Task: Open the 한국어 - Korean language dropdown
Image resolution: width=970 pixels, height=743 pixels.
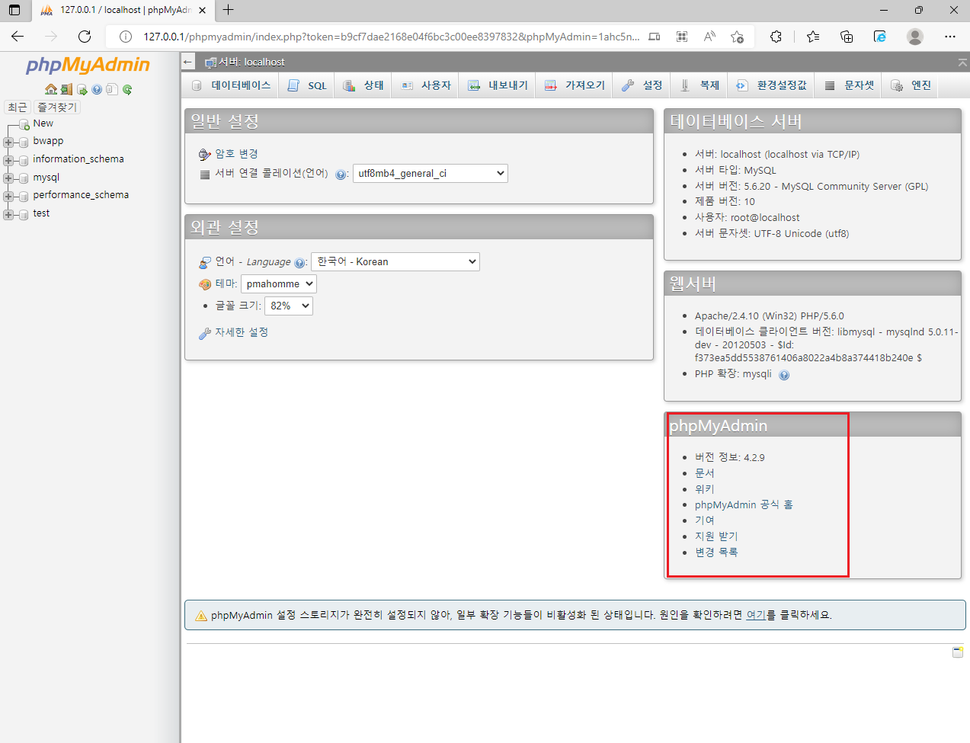Action: click(395, 261)
